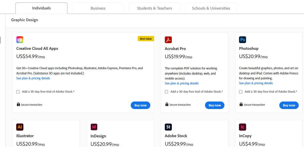This screenshot has height=147, width=304.
Task: Select the Schools & Universities tab
Action: point(211,8)
